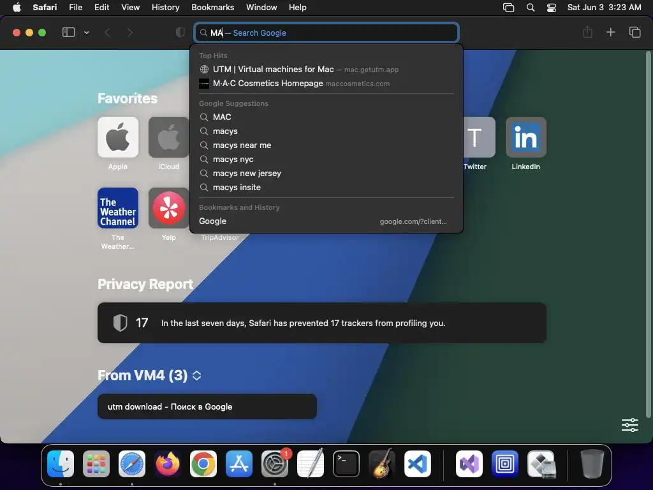Open the UTM Virtual machines for Mac hit
This screenshot has width=653, height=490.
pos(326,69)
